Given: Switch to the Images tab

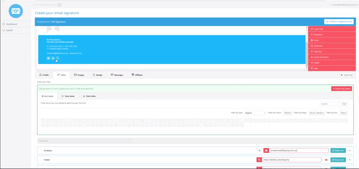Looking at the screenshot, I should [x=79, y=75].
